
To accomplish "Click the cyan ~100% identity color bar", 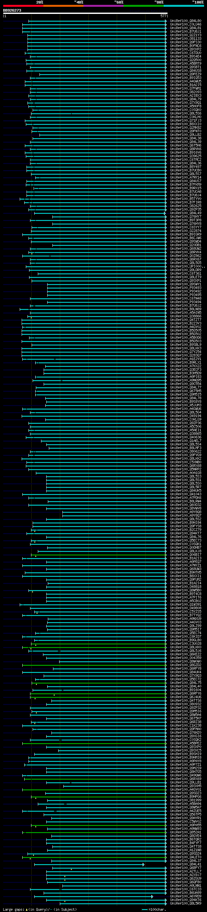I will tap(184, 6).
